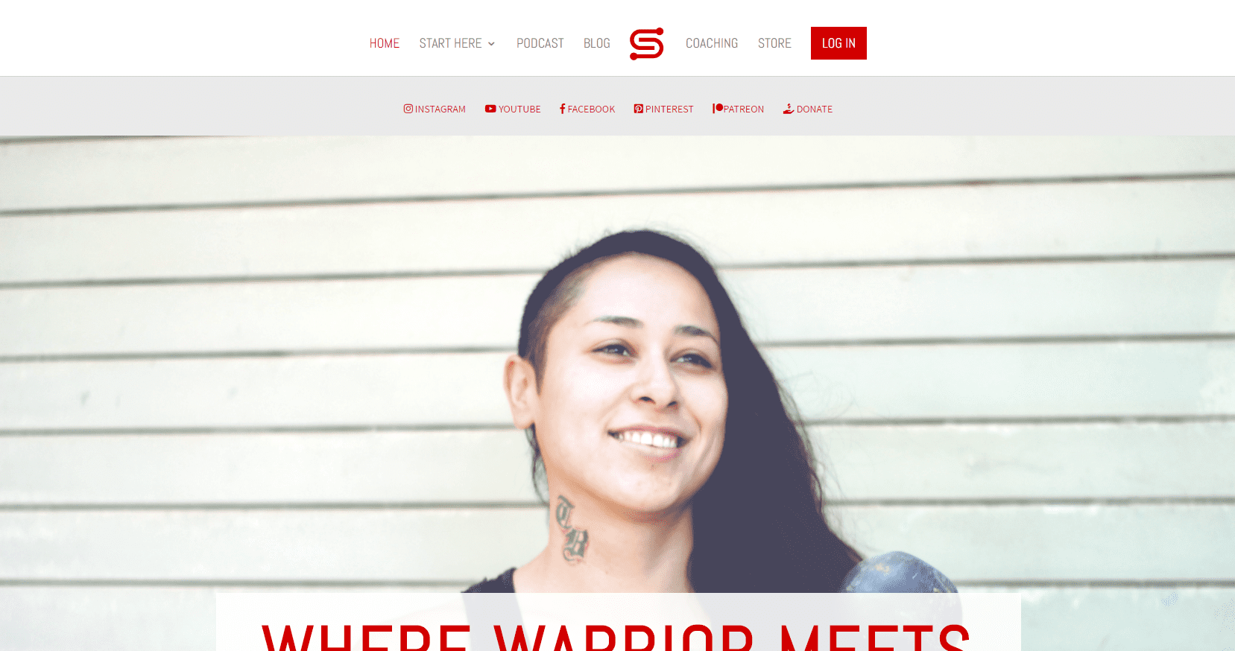
Task: Click the Patreon logo icon
Action: [718, 108]
